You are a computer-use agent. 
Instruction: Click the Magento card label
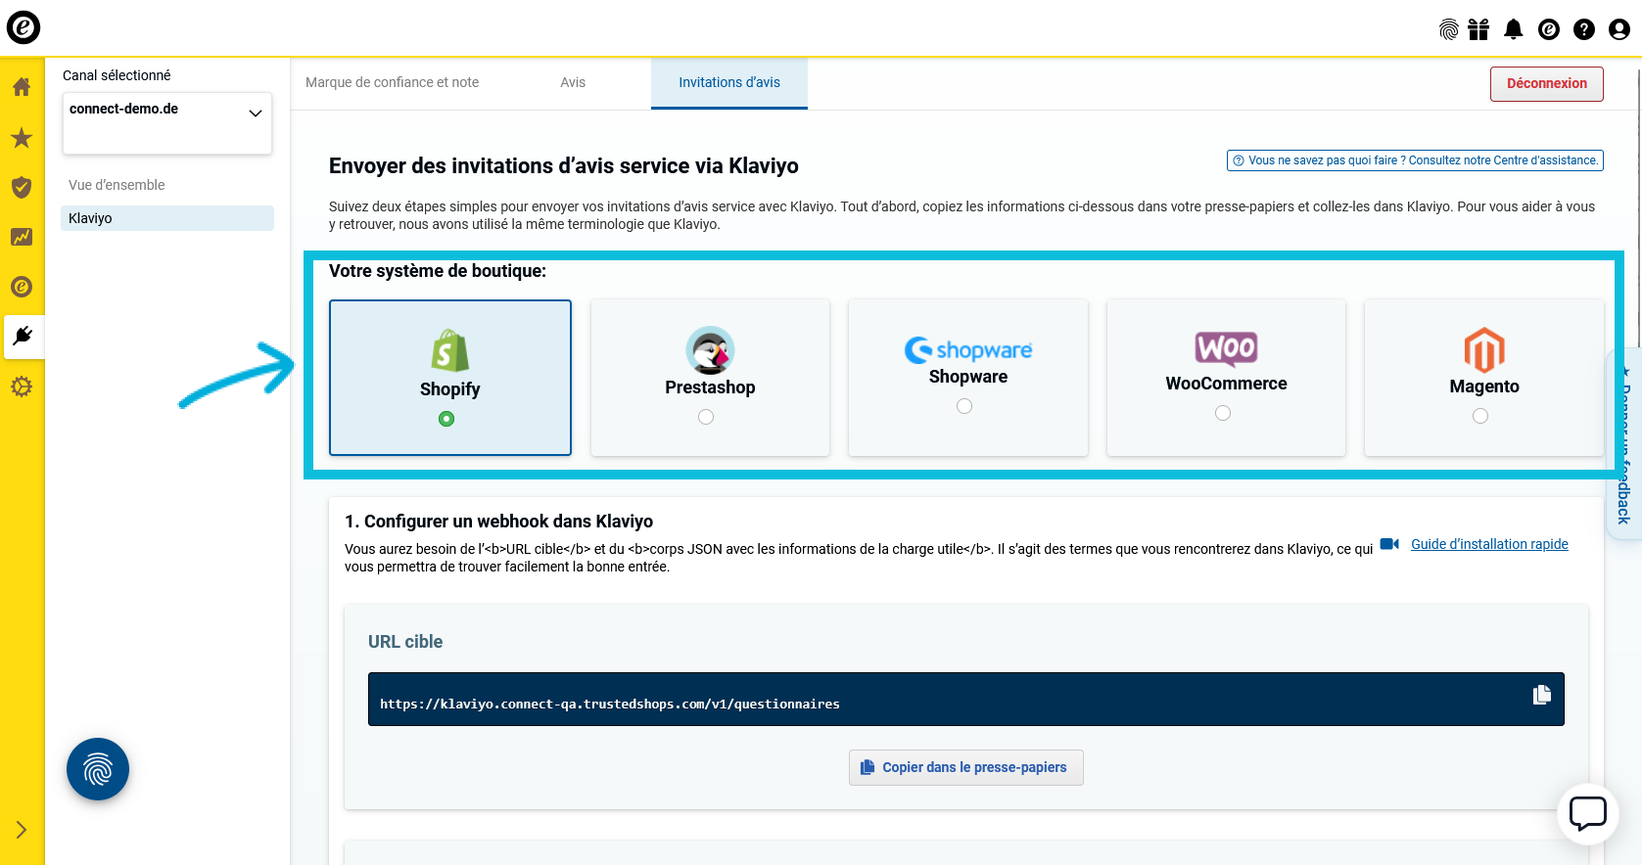1484,387
